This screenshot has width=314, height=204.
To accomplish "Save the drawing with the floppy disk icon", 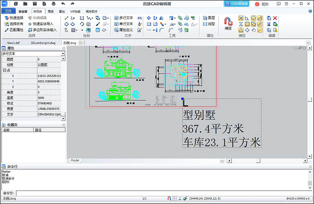I will pos(35,4).
